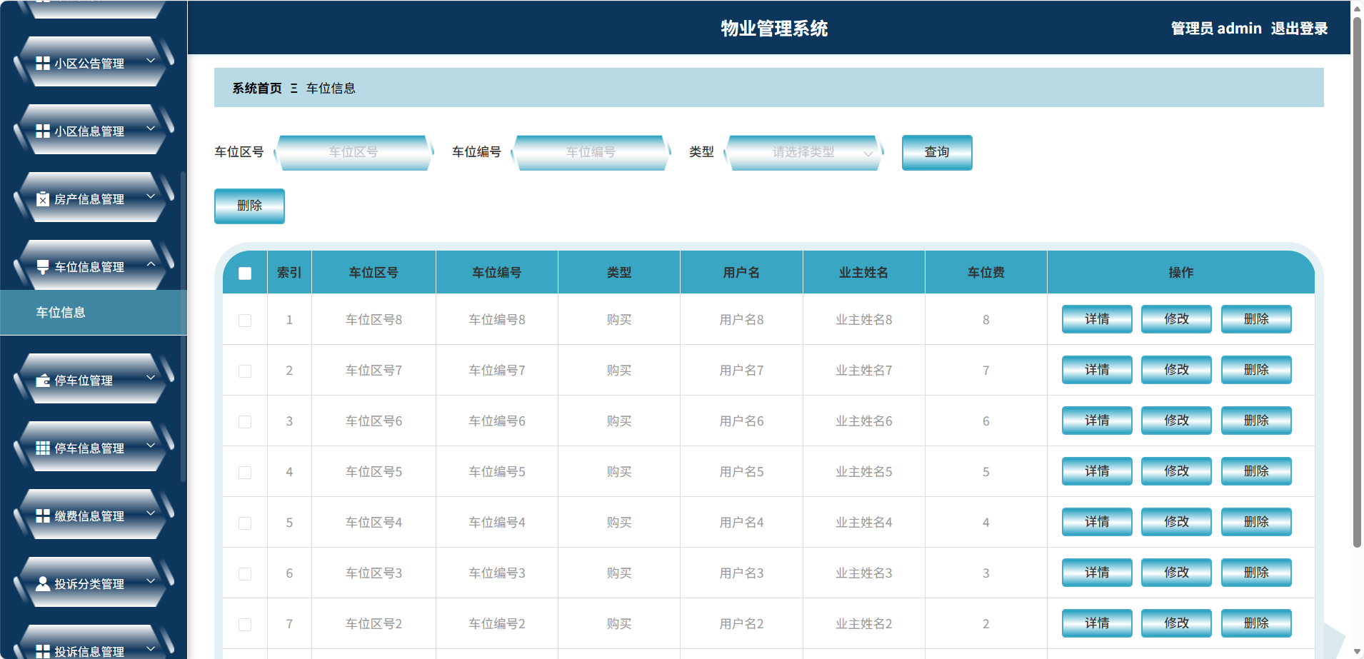
Task: Open the 投诉信息管理 menu label
Action: 89,651
